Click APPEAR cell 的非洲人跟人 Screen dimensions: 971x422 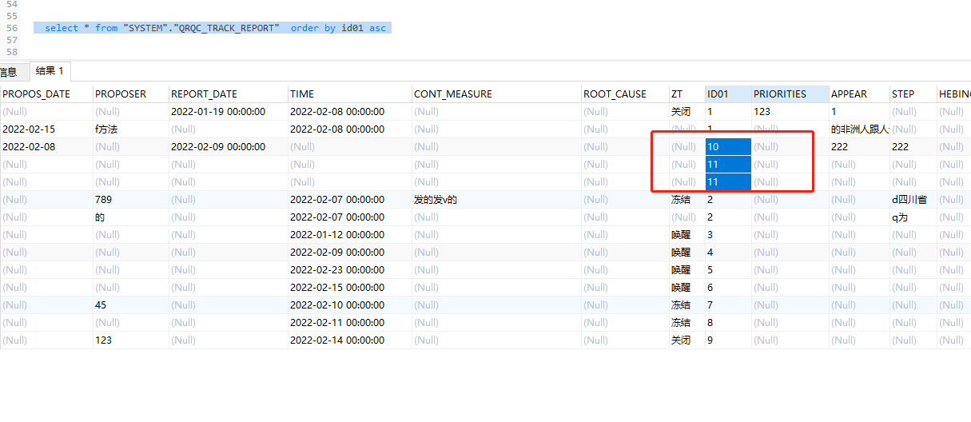pyautogui.click(x=859, y=129)
